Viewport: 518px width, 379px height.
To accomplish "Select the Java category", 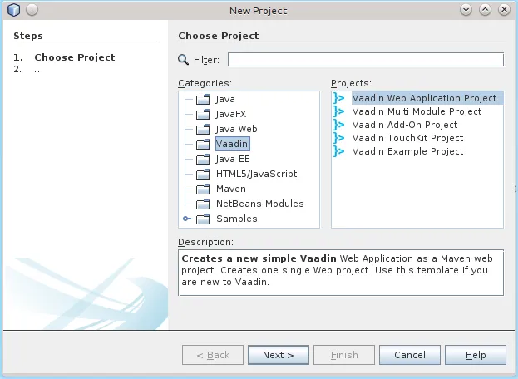I will pyautogui.click(x=225, y=99).
